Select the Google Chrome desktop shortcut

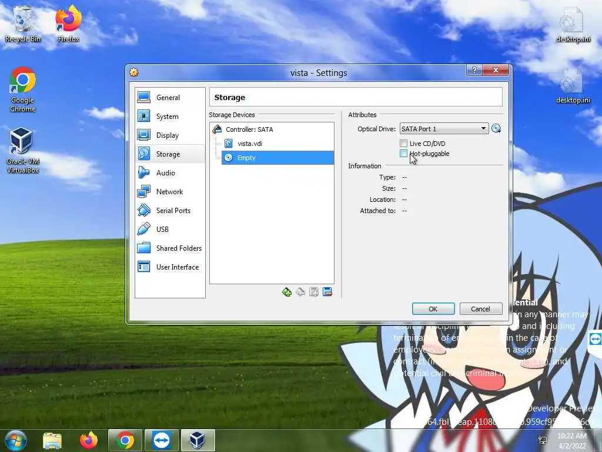tap(23, 89)
